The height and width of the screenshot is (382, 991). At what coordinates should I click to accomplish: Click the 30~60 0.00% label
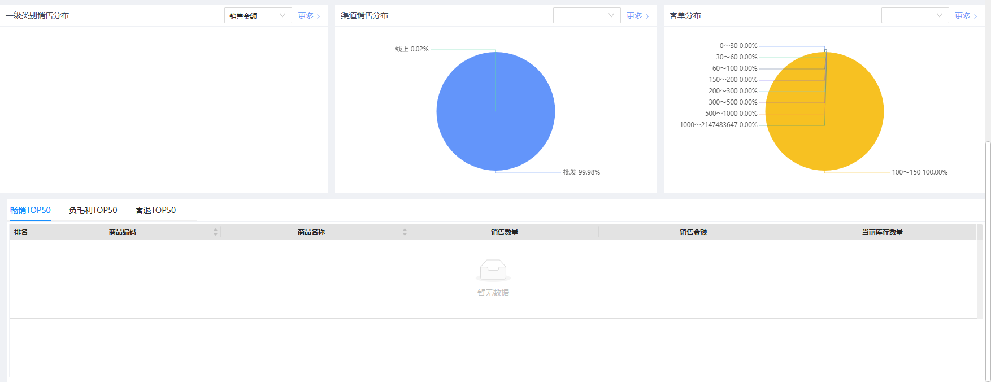tap(737, 57)
